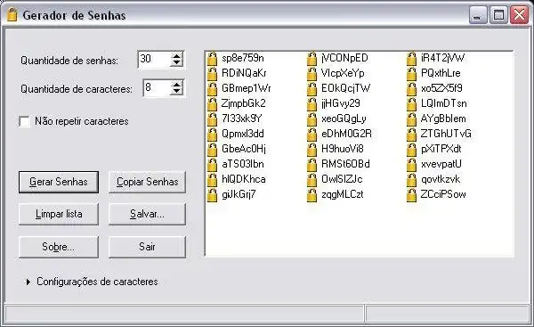
Task: Exit using the Sair button
Action: [x=147, y=247]
